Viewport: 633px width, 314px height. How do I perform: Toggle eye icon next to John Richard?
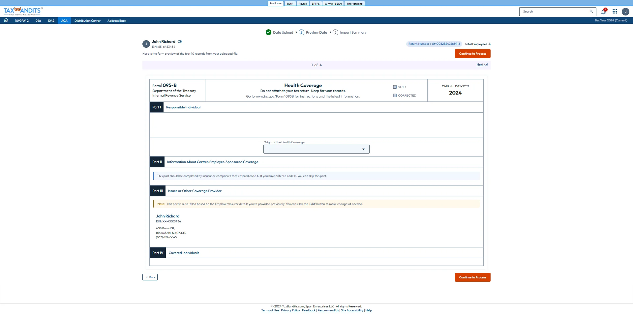coord(180,42)
